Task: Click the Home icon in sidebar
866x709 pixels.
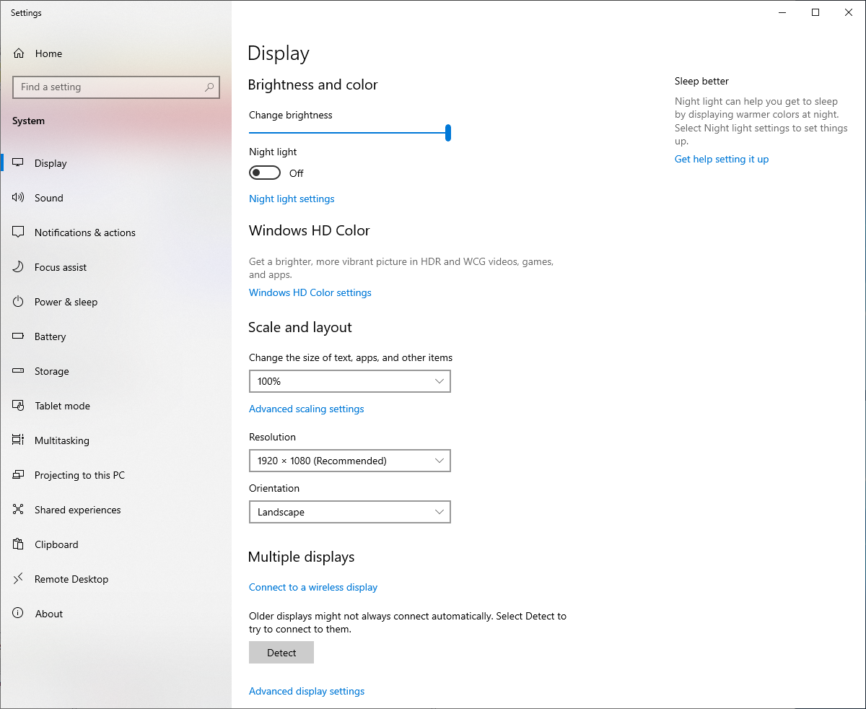Action: pyautogui.click(x=19, y=53)
